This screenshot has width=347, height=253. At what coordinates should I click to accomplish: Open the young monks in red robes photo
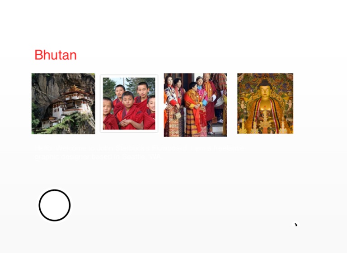click(x=129, y=103)
